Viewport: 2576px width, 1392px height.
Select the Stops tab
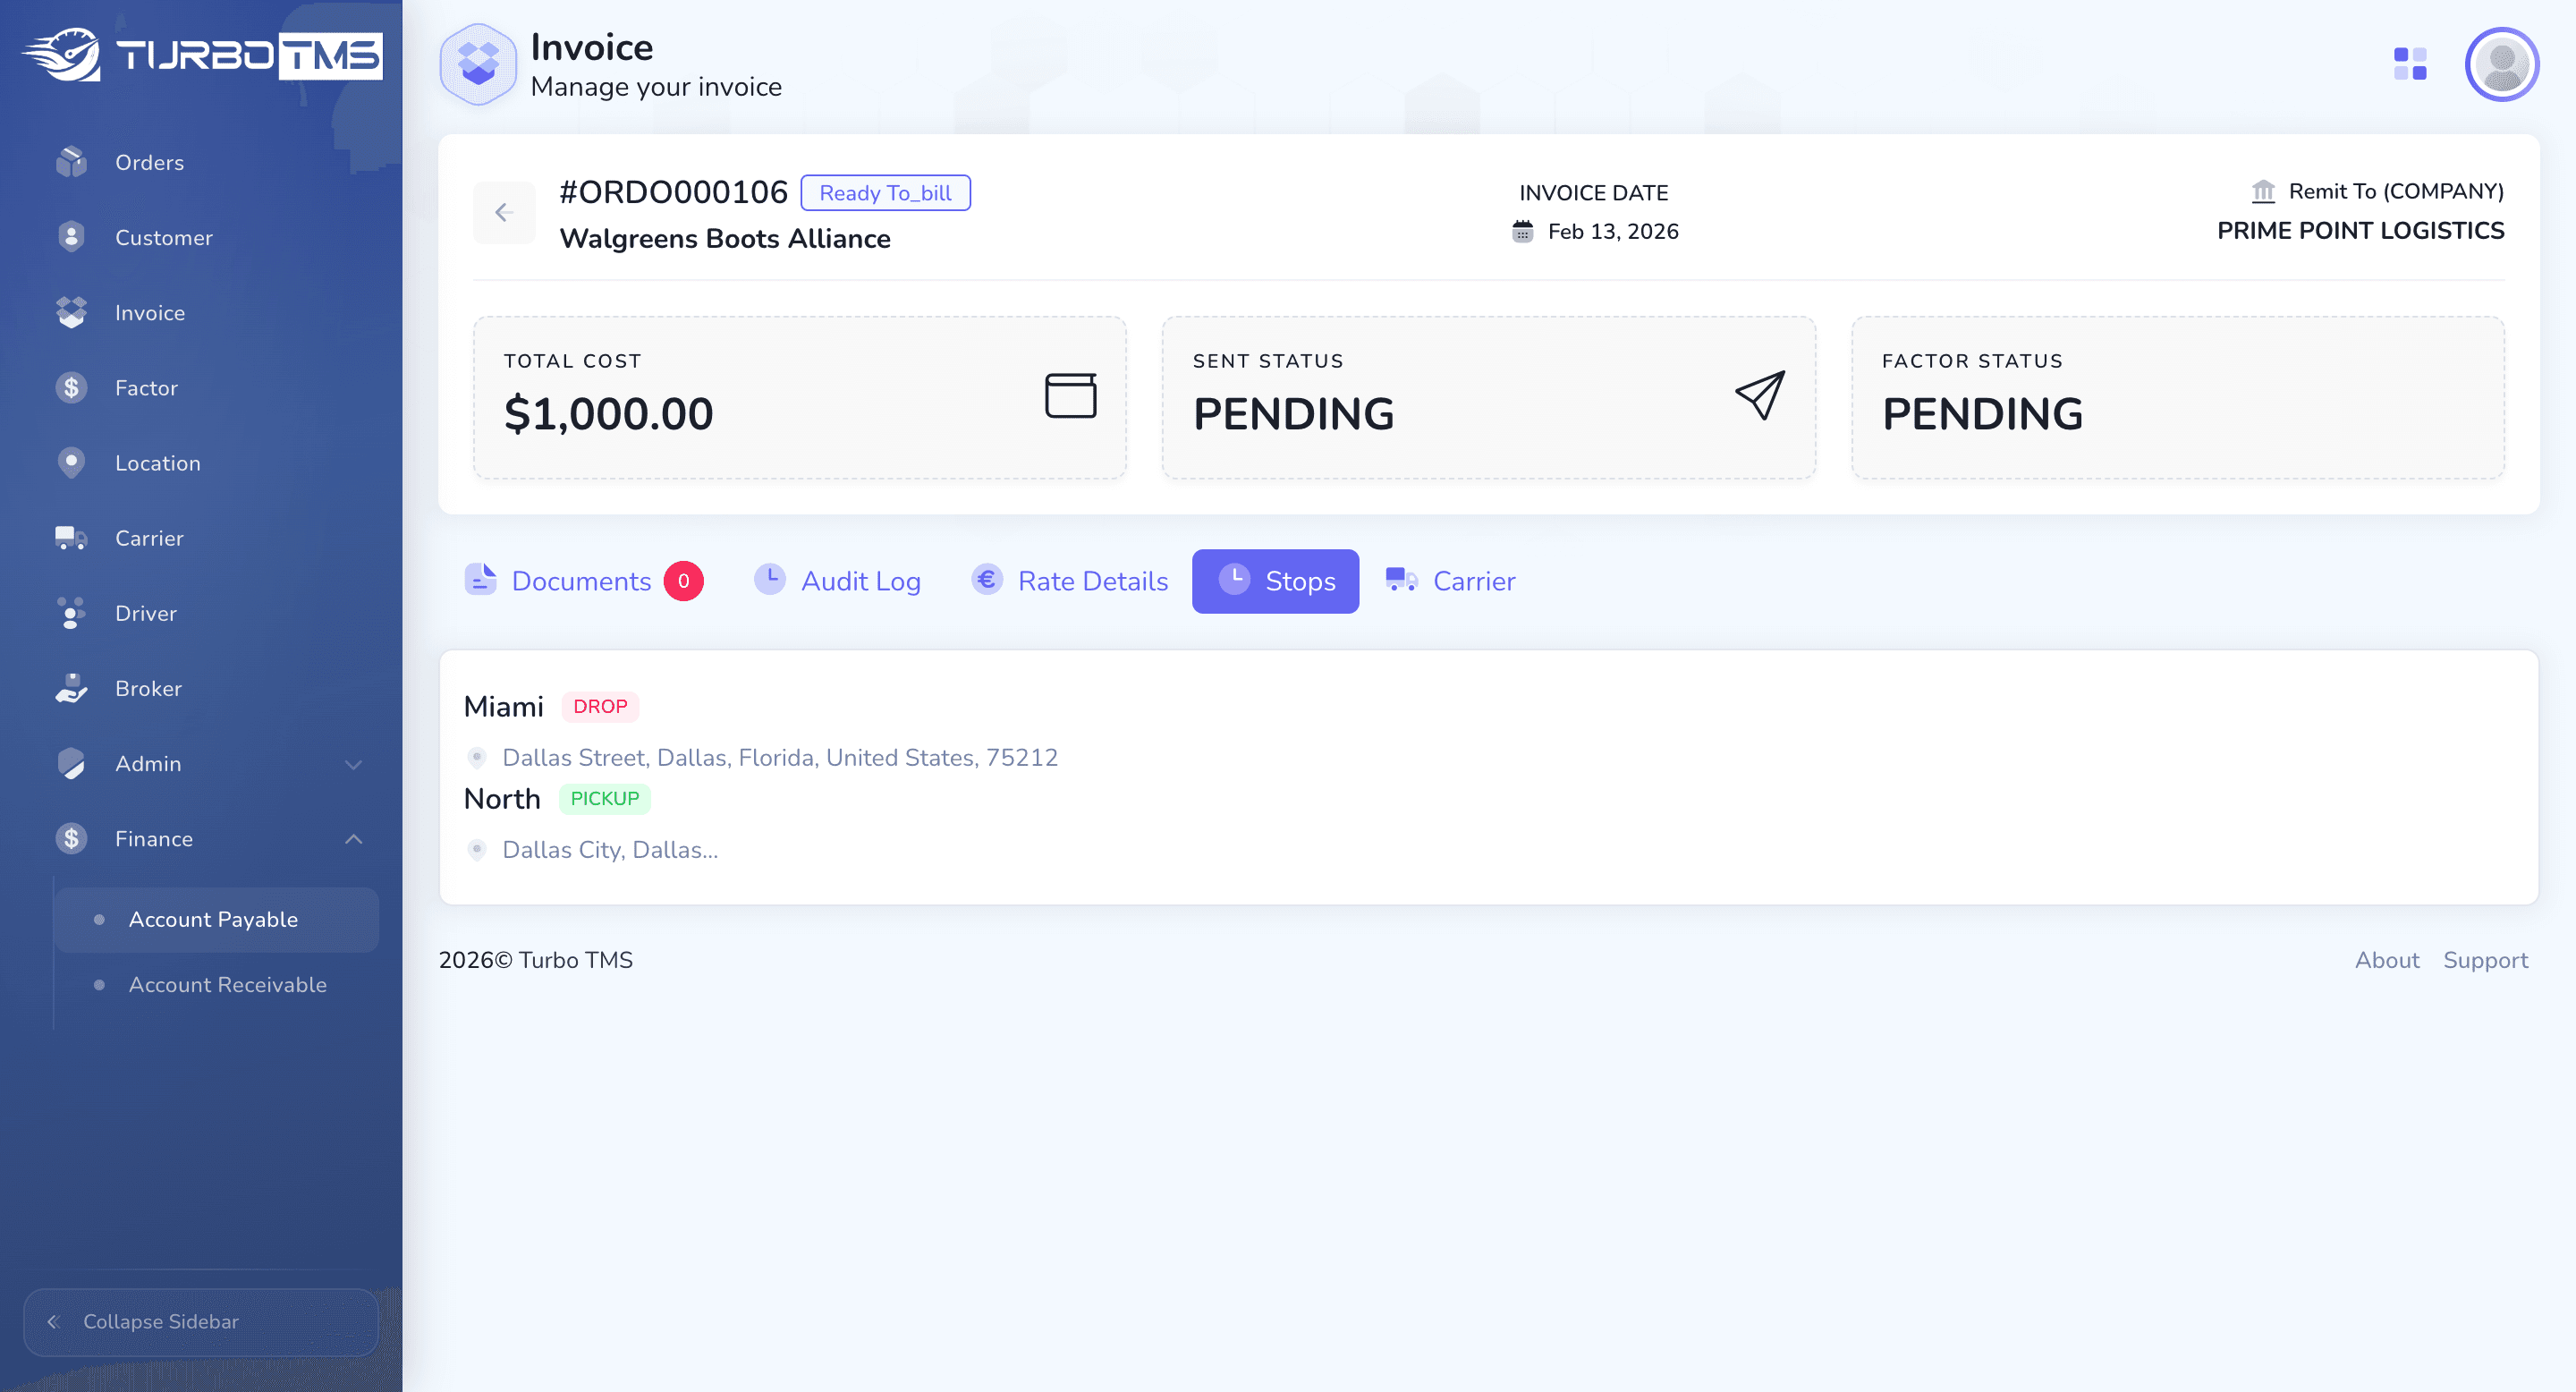point(1275,581)
